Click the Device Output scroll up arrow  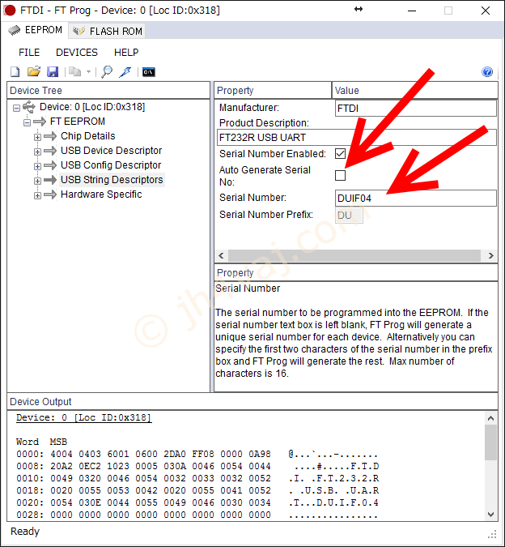point(490,418)
